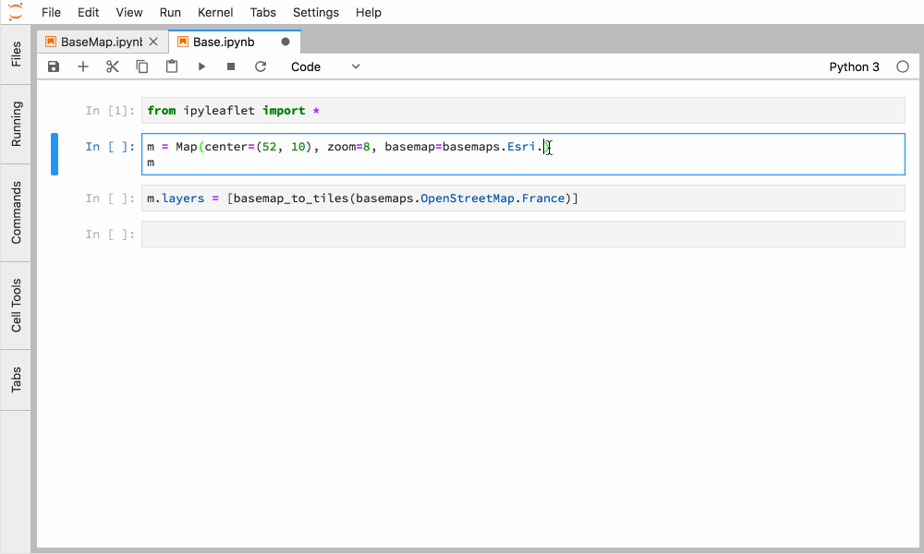
Task: Click the word Esri in the Map cell
Action: click(x=521, y=147)
